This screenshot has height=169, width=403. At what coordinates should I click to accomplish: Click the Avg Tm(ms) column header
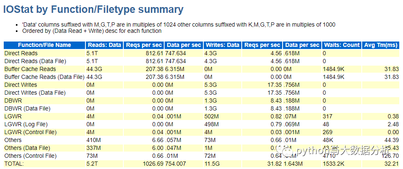point(381,45)
